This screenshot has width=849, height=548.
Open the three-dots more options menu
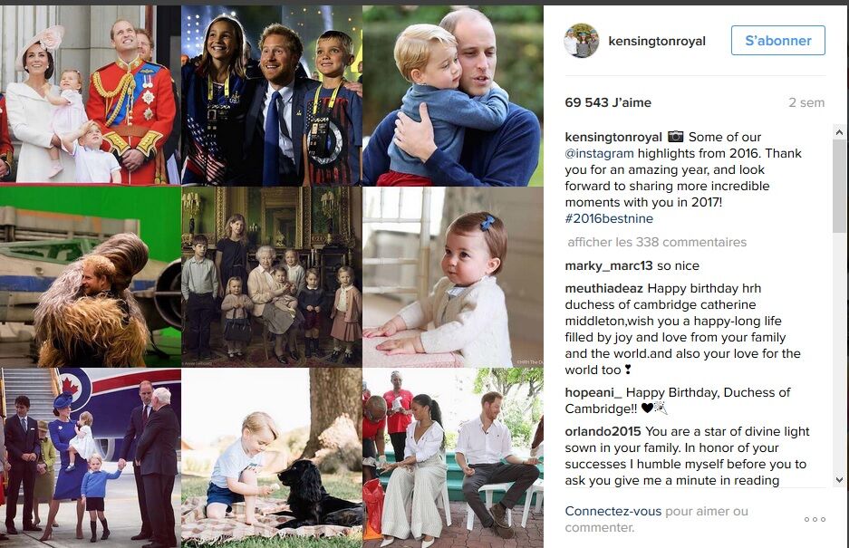point(815,519)
